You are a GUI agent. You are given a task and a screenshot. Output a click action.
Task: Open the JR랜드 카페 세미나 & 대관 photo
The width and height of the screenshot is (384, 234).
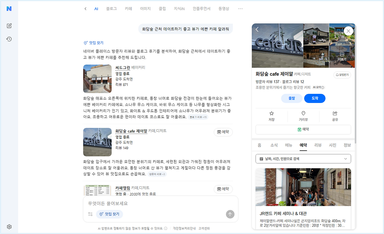click(x=303, y=187)
